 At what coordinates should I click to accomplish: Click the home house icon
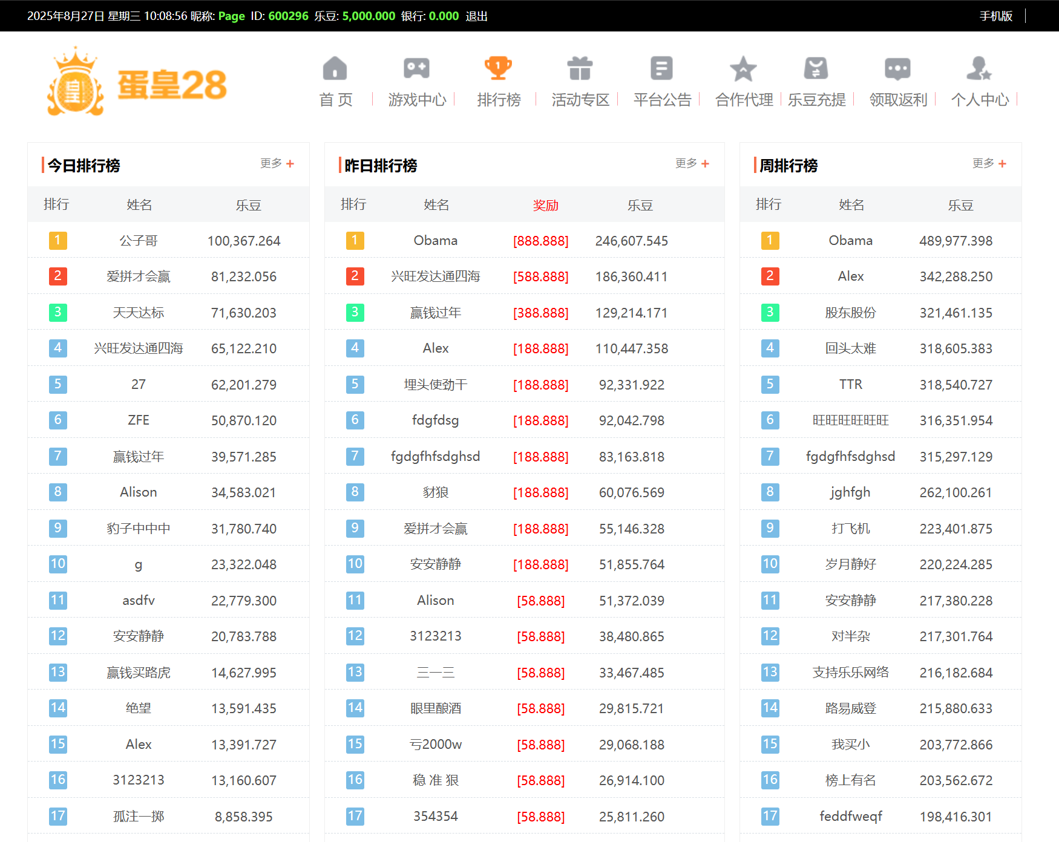click(x=335, y=68)
